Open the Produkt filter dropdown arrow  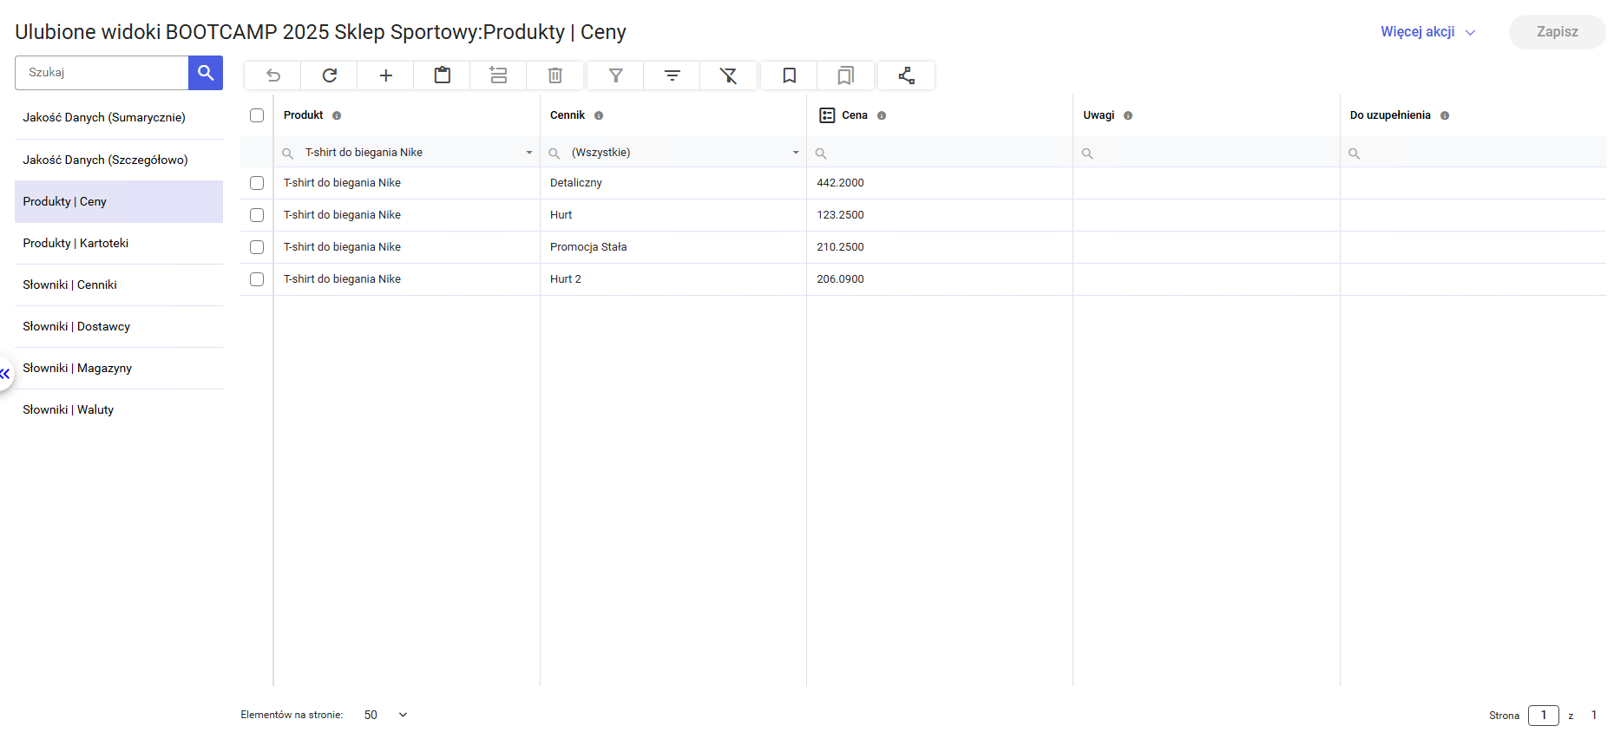pyautogui.click(x=528, y=153)
